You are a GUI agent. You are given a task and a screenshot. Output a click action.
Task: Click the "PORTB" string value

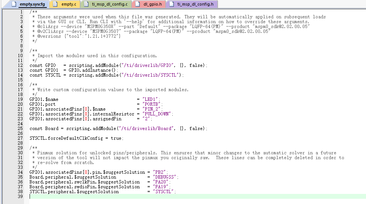point(151,104)
